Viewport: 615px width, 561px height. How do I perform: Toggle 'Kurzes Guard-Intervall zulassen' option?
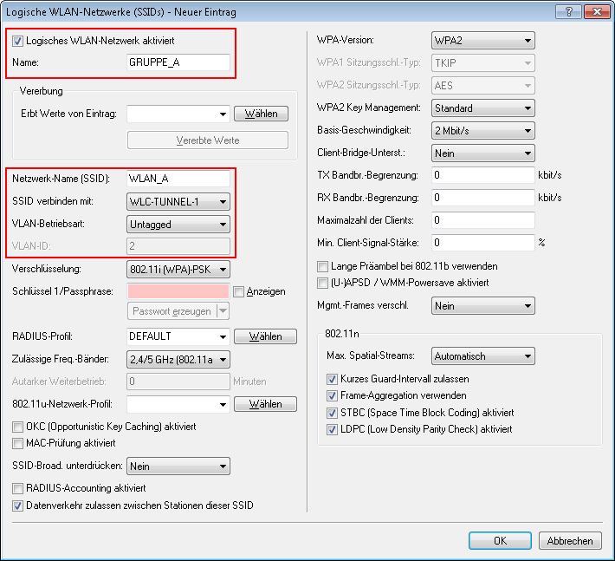click(x=333, y=380)
